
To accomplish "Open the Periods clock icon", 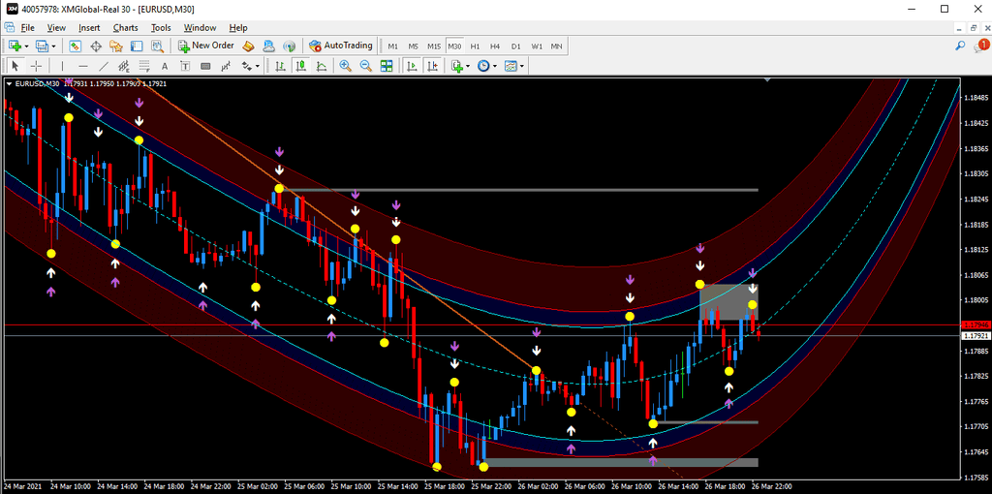I will tap(483, 66).
